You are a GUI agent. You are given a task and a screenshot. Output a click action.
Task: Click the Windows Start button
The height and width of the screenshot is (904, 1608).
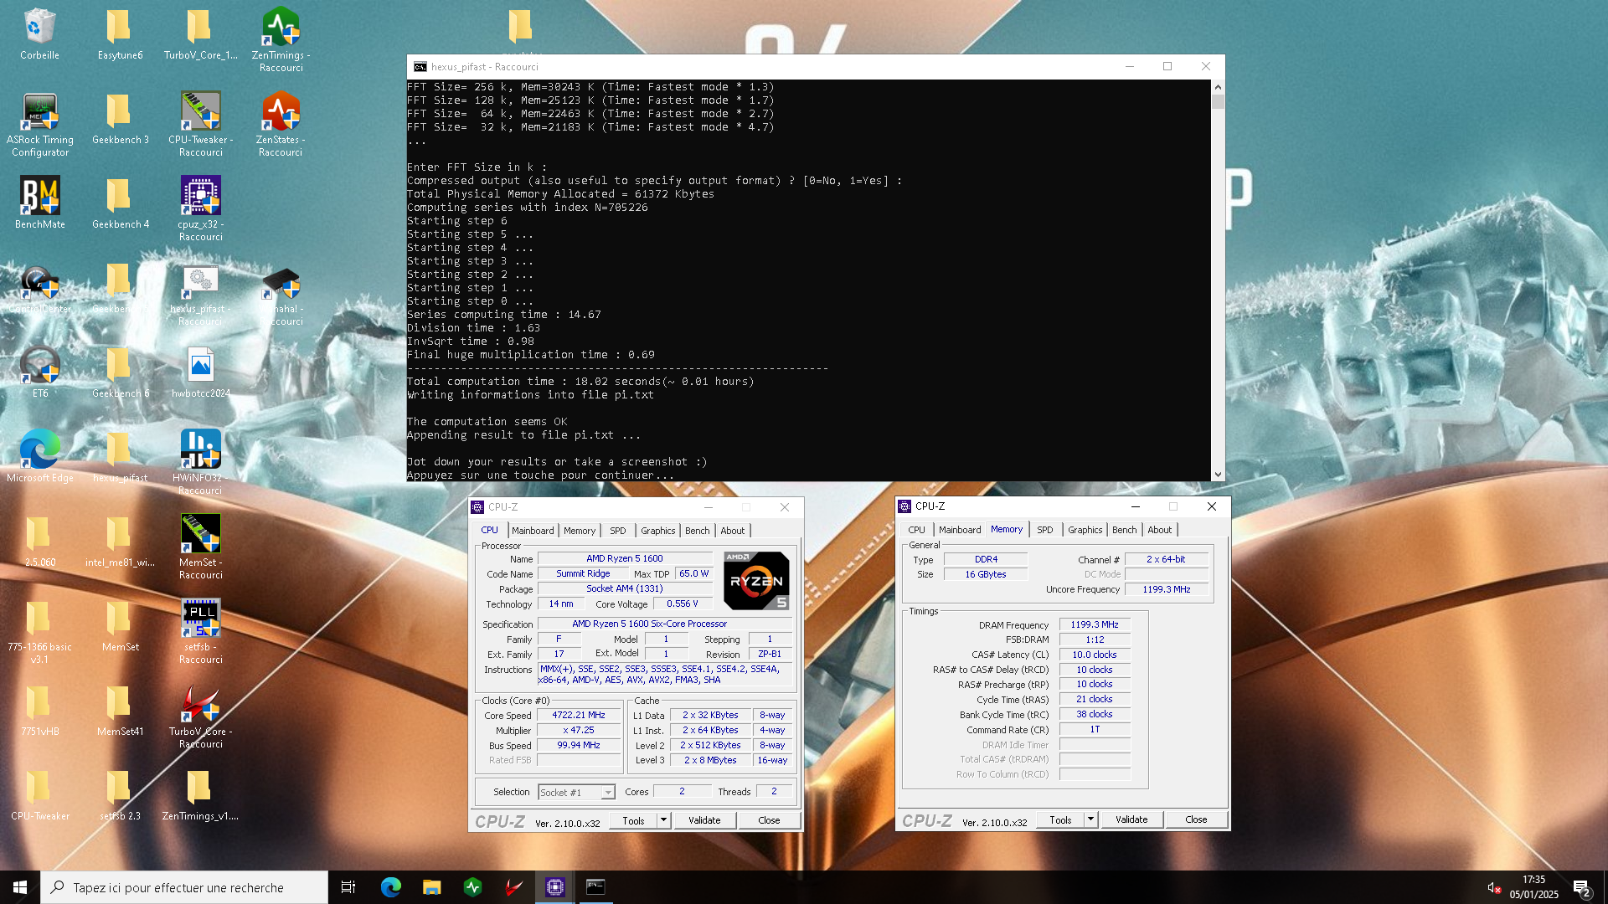coord(20,887)
